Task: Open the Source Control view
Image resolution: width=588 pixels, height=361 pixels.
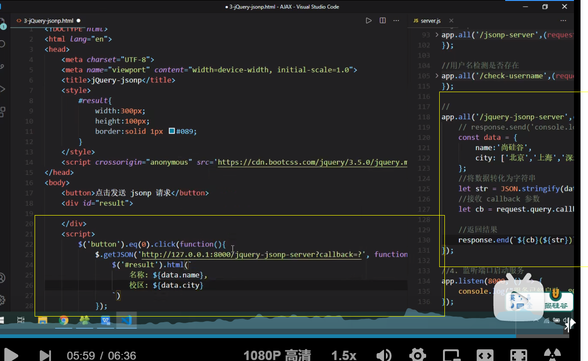Action: [x=3, y=66]
